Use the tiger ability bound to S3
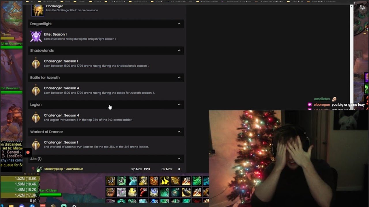This screenshot has height=207, width=369. 154,181
